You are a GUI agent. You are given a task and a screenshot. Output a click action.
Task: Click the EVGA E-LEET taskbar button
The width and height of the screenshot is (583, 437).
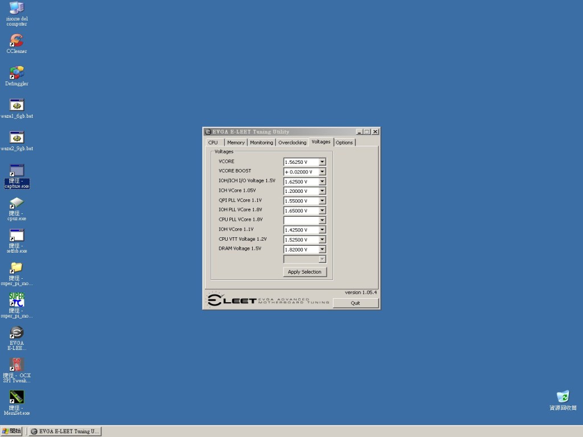pos(65,431)
